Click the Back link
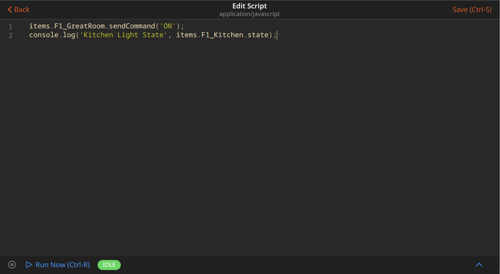This screenshot has width=500, height=274. tap(19, 9)
